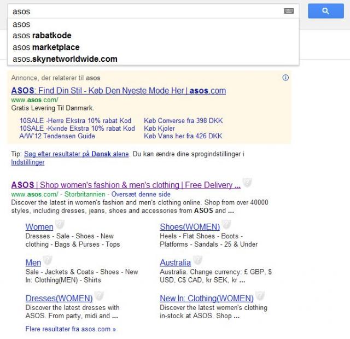
Task: Click shield badge next to ASOS result title
Action: point(247,183)
